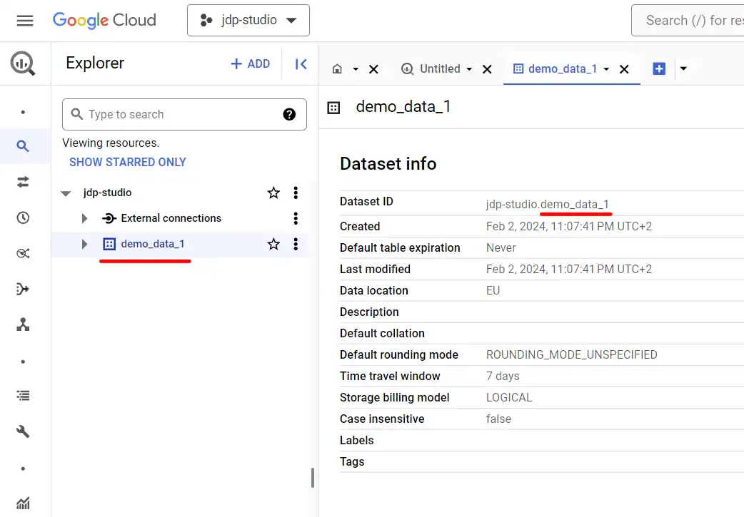Switch to the home tab
Image resolution: width=744 pixels, height=517 pixels.
point(337,69)
